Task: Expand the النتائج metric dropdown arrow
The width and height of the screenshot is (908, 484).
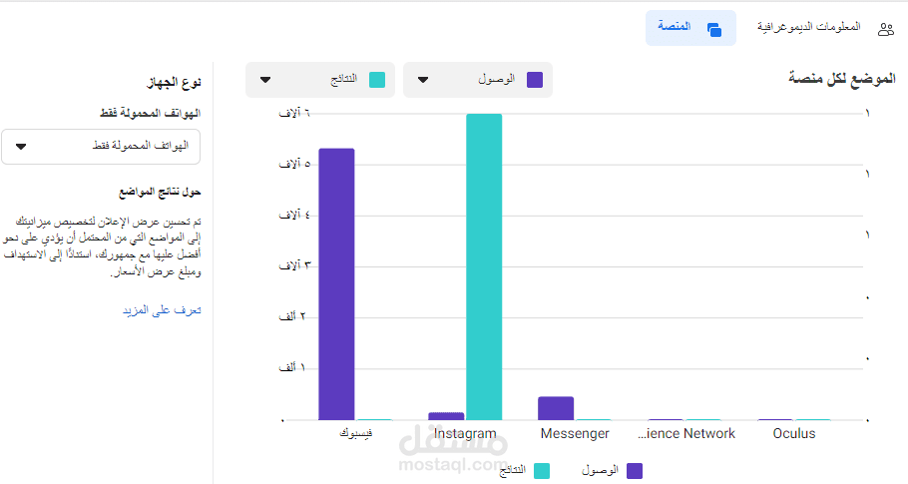Action: tap(264, 80)
